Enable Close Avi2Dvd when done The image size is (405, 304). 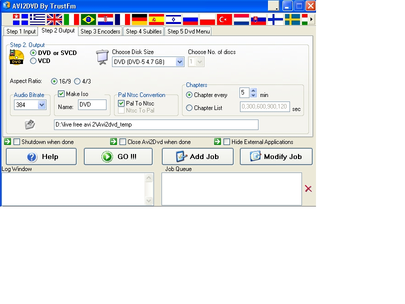point(122,142)
